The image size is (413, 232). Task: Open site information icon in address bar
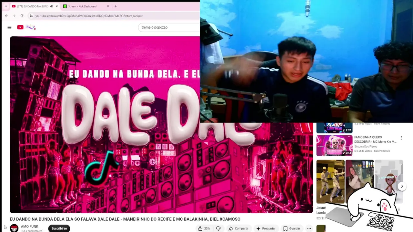[x=31, y=16]
